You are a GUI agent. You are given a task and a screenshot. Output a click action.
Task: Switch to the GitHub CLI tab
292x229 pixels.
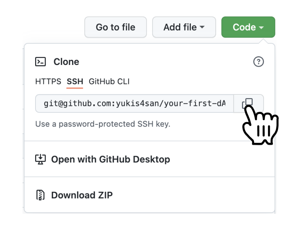(x=109, y=82)
